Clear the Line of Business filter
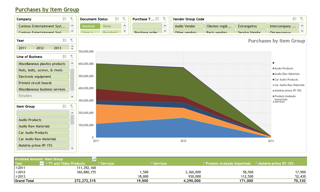Screen dimensions: 320x192 click(x=72, y=56)
